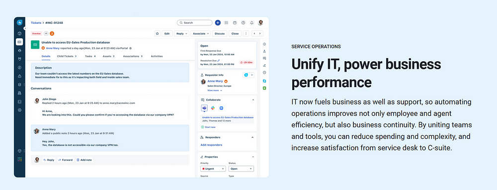This screenshot has width=497, height=190.
Task: Click in the Search field
Action: click(x=195, y=22)
